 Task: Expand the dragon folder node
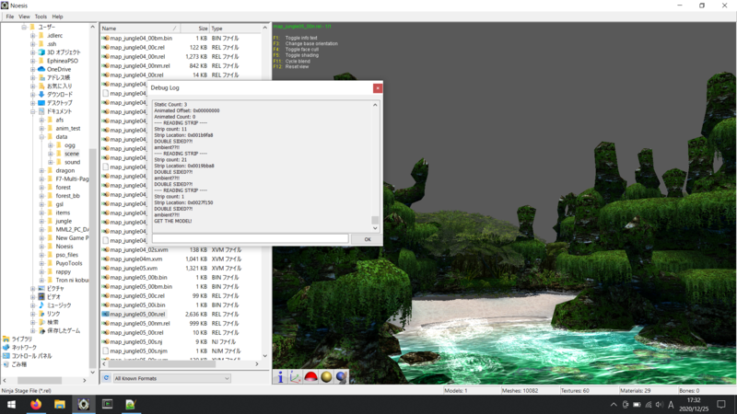coord(41,170)
